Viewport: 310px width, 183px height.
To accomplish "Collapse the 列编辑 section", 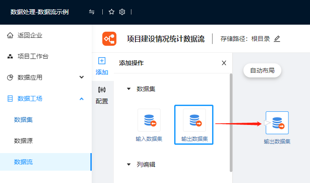I will tap(129, 165).
